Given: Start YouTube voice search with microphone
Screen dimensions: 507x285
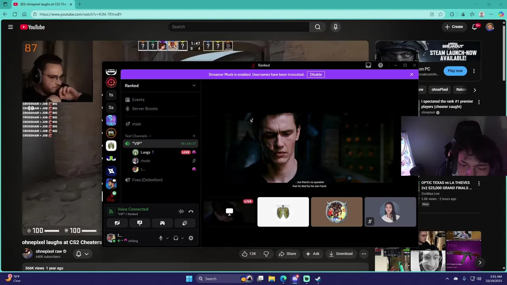Looking at the screenshot, I should coord(335,27).
